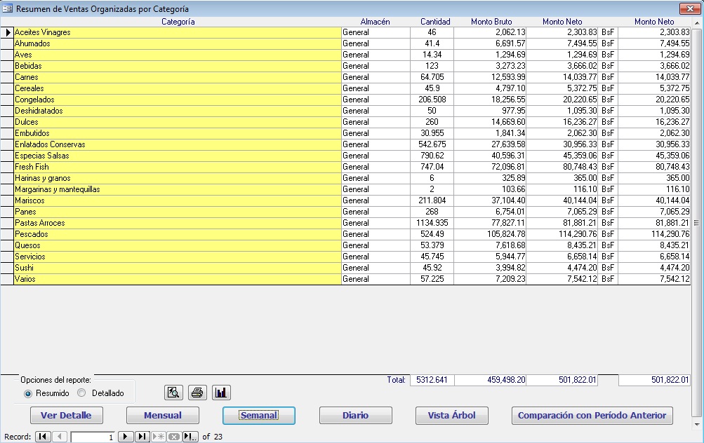This screenshot has width=704, height=443.
Task: Click the record number input field
Action: click(x=93, y=437)
